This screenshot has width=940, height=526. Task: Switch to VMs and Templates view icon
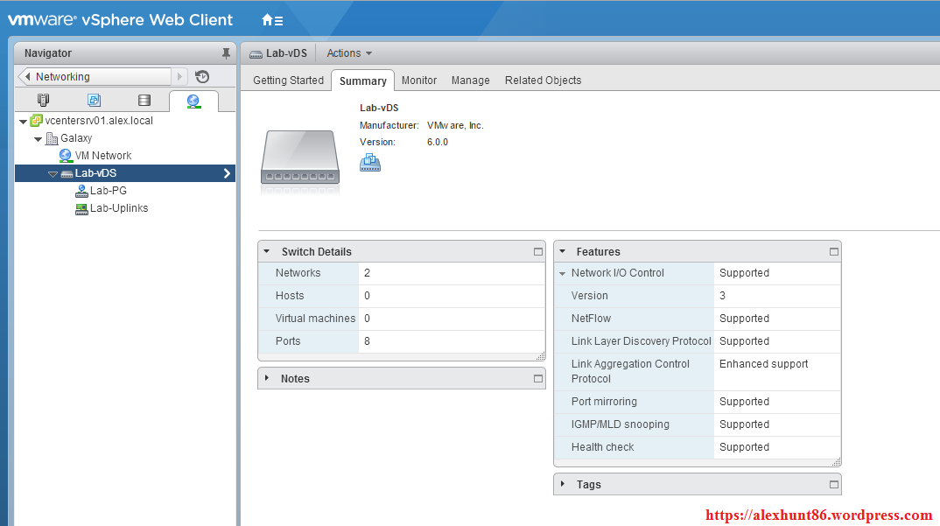click(x=94, y=101)
